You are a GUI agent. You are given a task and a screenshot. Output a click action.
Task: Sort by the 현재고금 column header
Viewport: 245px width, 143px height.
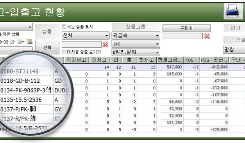pos(170,60)
